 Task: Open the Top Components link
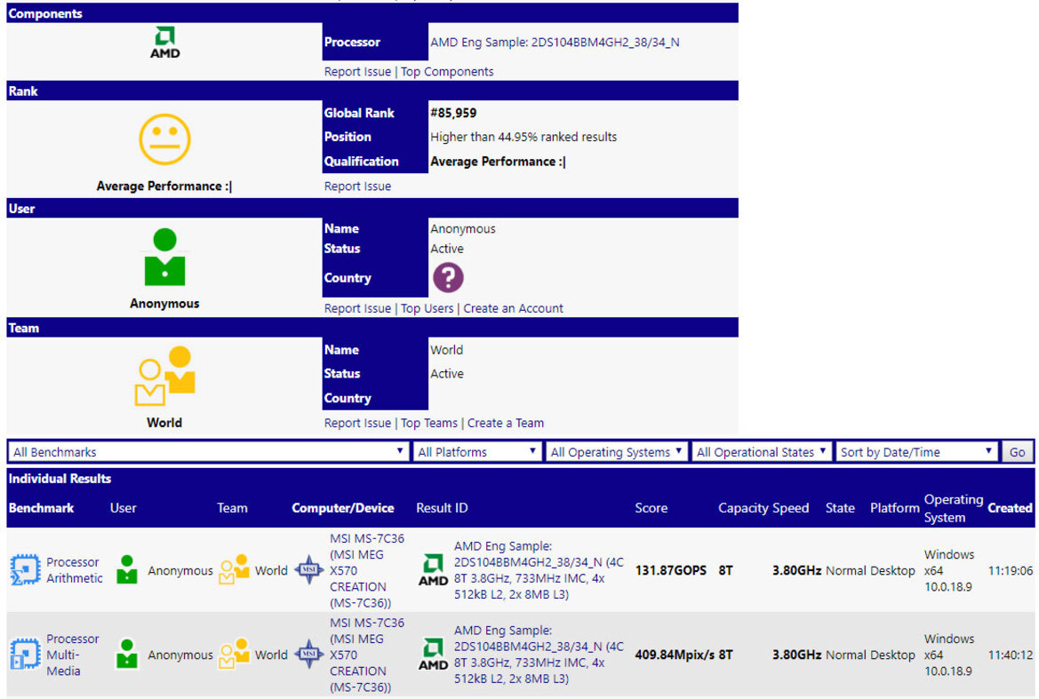(x=447, y=71)
